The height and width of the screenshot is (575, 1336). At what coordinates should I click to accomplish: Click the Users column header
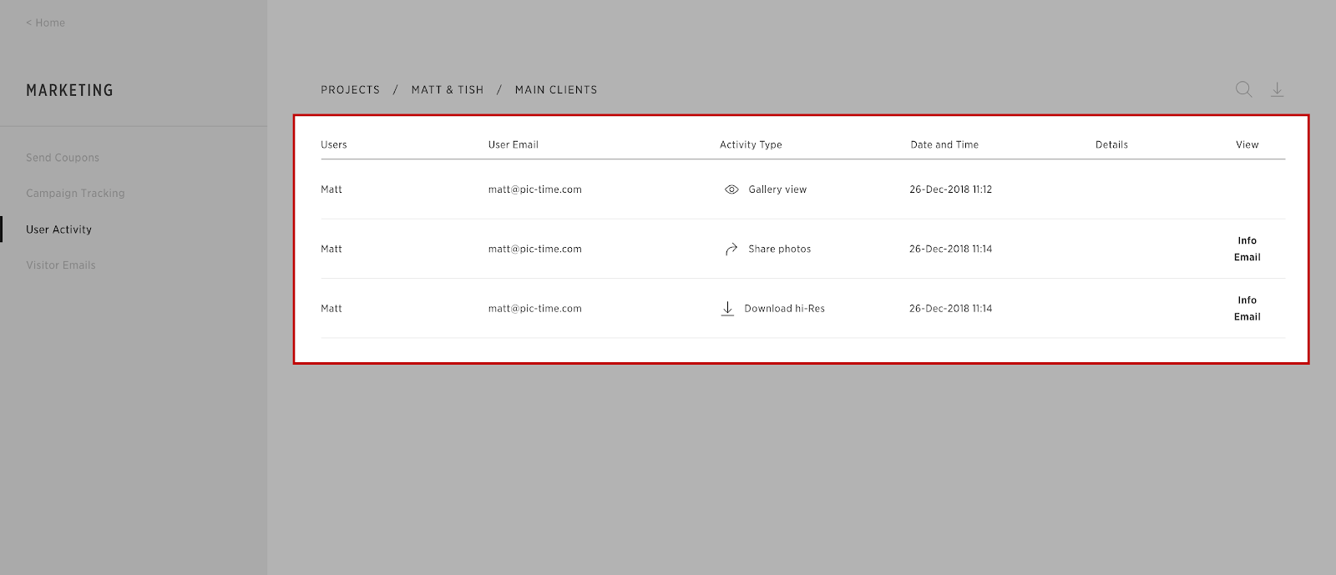tap(334, 144)
